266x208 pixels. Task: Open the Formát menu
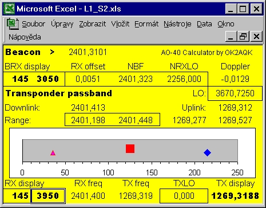click(146, 24)
